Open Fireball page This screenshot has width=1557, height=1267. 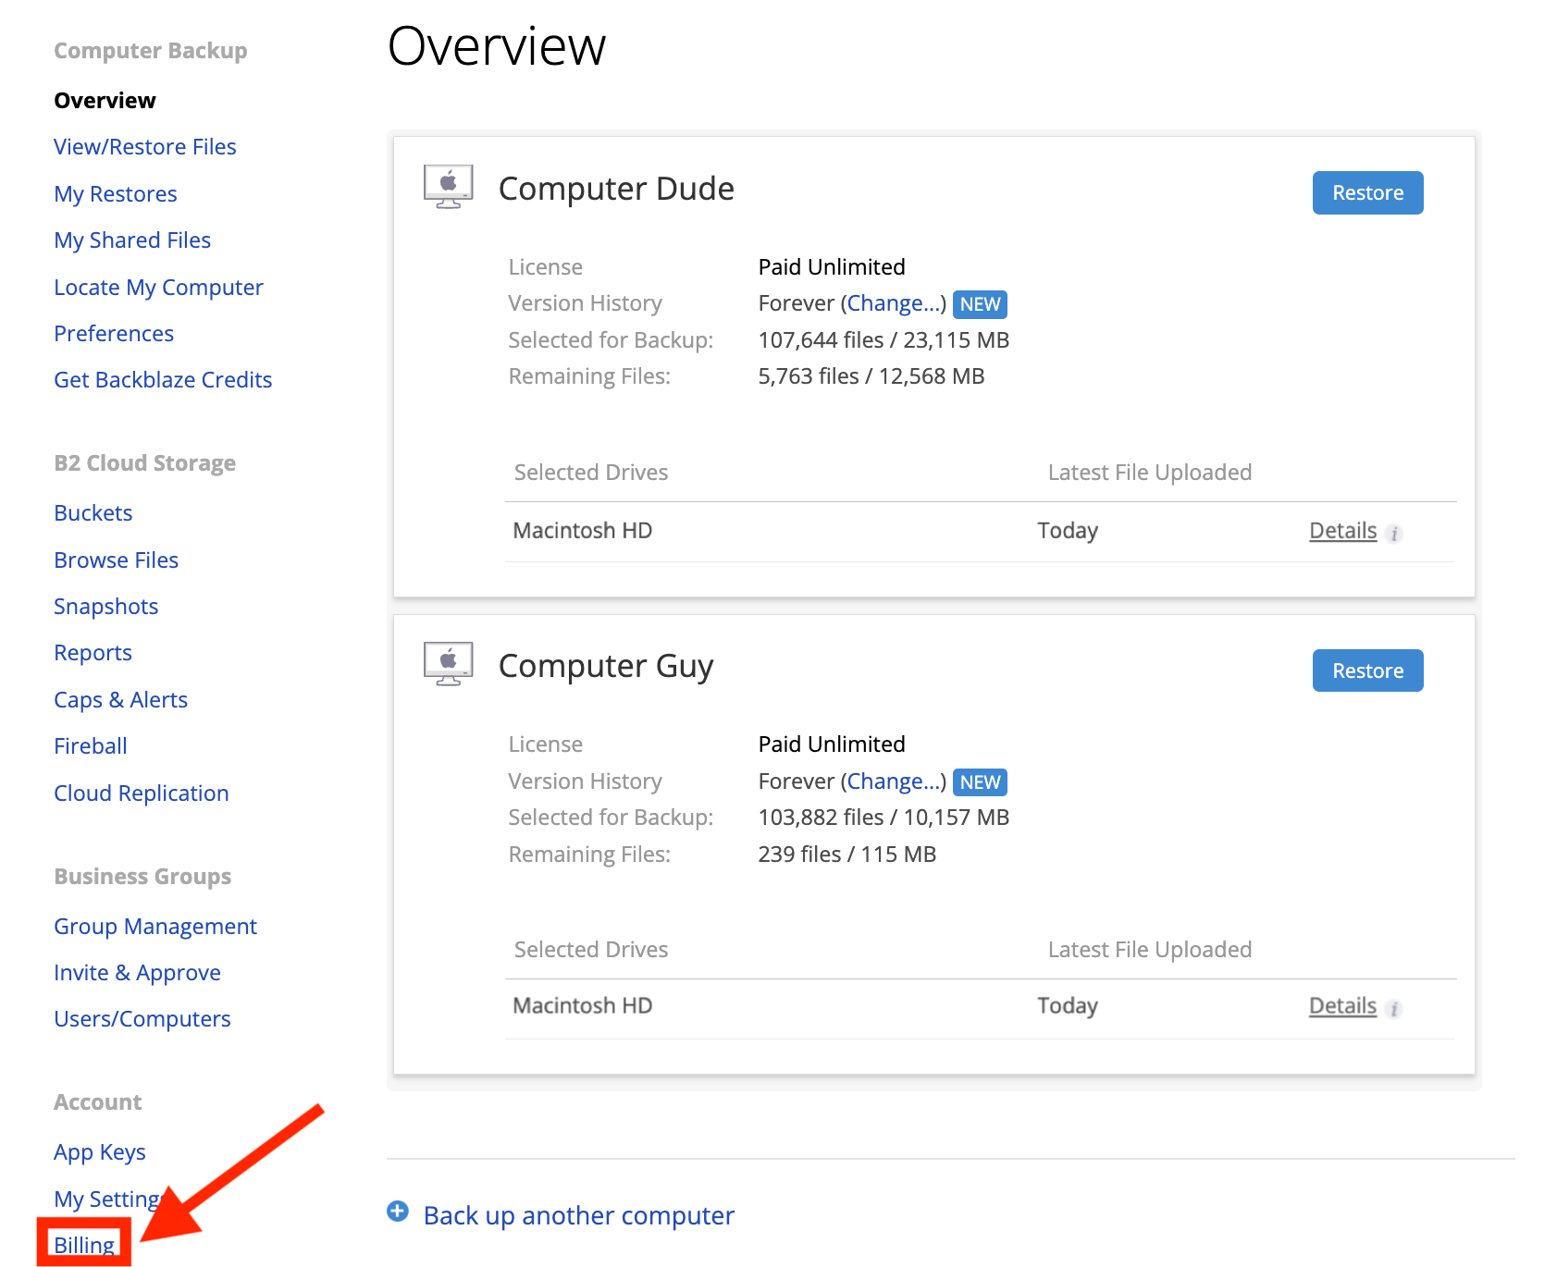click(91, 746)
